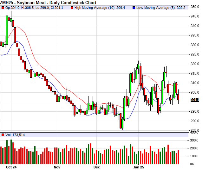Select the Jan 25 date label
Image resolution: width=203 pixels, height=170 pixels.
point(139,167)
